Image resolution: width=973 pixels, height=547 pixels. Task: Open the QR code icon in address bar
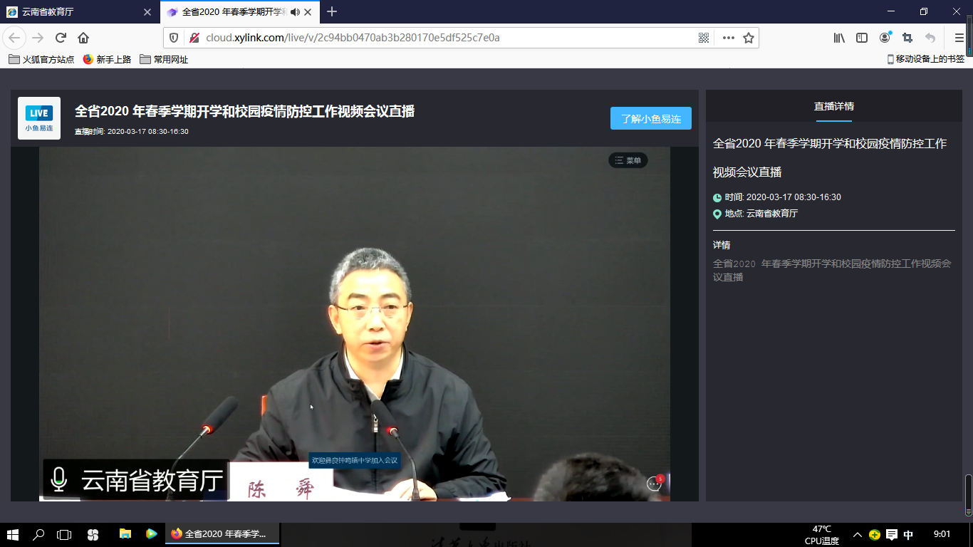[704, 38]
